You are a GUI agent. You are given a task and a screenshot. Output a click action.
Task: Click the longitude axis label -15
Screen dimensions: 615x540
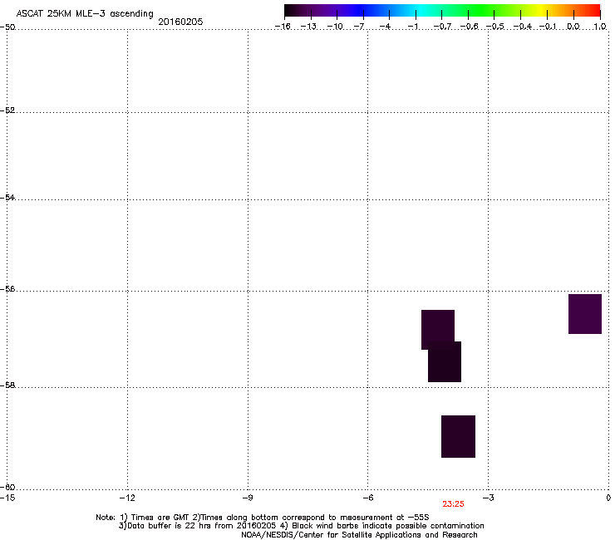click(x=7, y=498)
